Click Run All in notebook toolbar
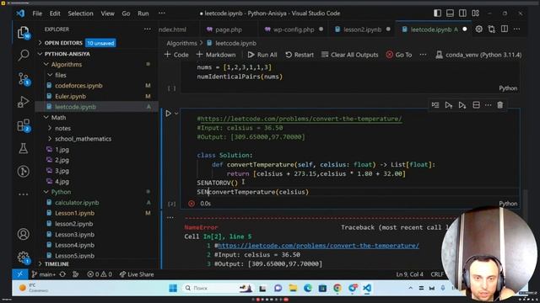 coord(262,55)
